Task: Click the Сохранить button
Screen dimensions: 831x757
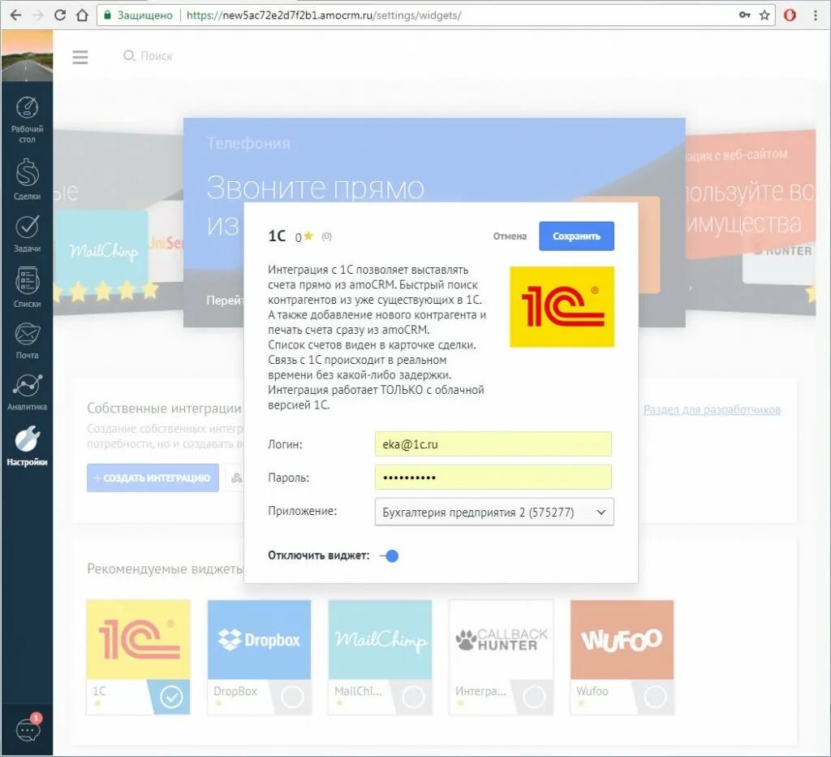Action: click(x=577, y=236)
